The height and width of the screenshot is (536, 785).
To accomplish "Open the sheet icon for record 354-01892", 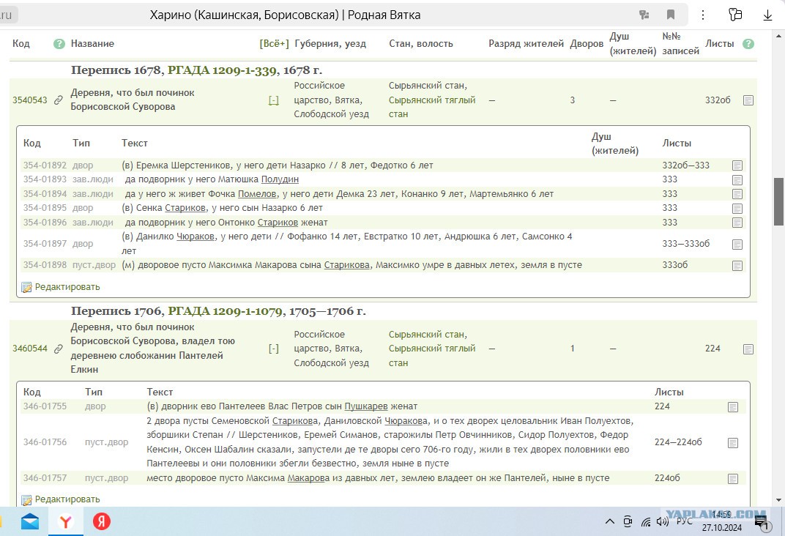I will pos(737,165).
